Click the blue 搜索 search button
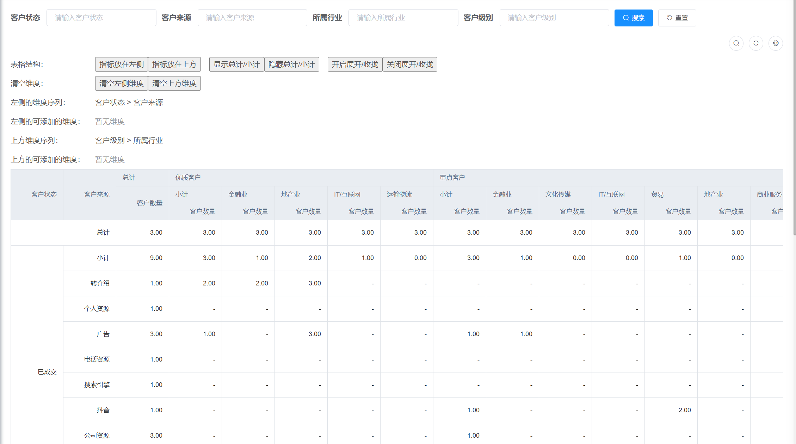 pyautogui.click(x=633, y=18)
